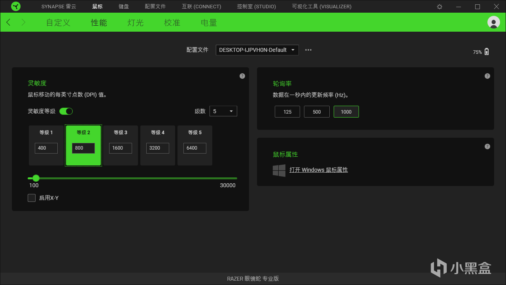Open the 配置文件 profile dropdown
Viewport: 506px width, 285px height.
pos(257,50)
